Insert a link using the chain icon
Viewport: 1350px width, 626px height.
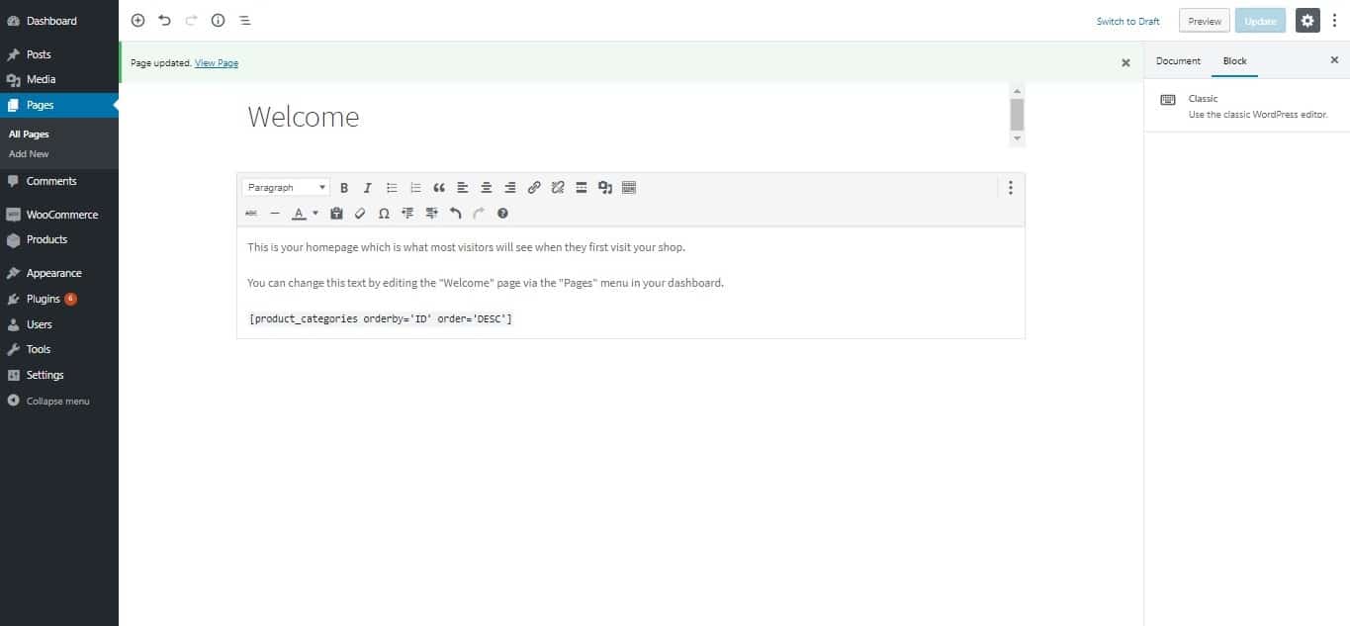[x=534, y=187]
